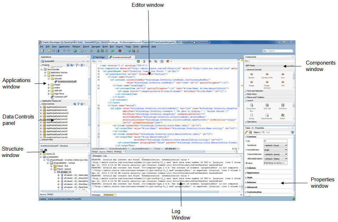Viewport: 338px width, 222px height.
Task: Switch to the Extensions log tab
Action: pyautogui.click(x=109, y=195)
